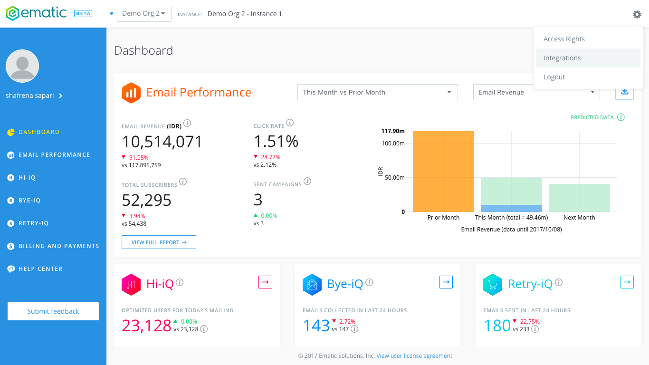This screenshot has height=365, width=649.
Task: Go to Help Center in sidebar
Action: pos(40,269)
